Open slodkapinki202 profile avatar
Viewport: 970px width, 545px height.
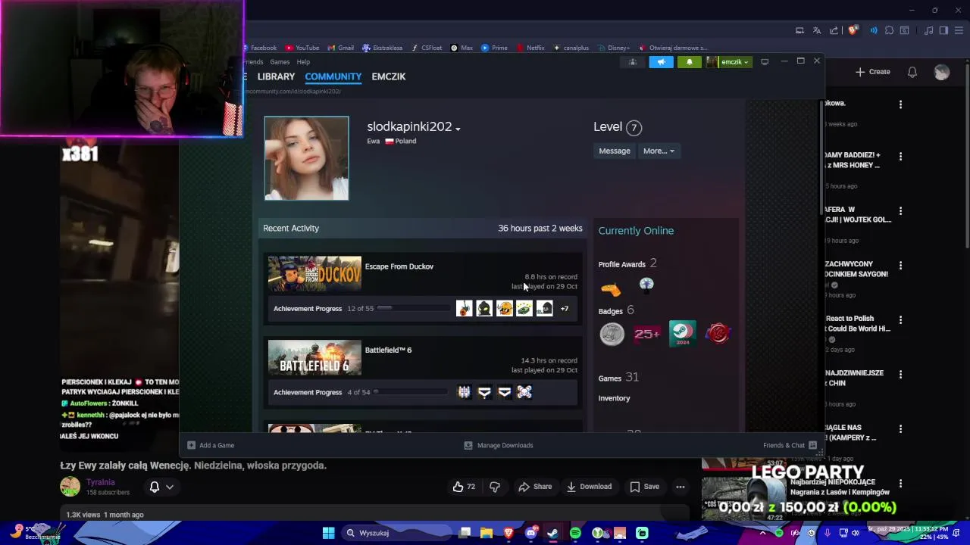point(306,158)
